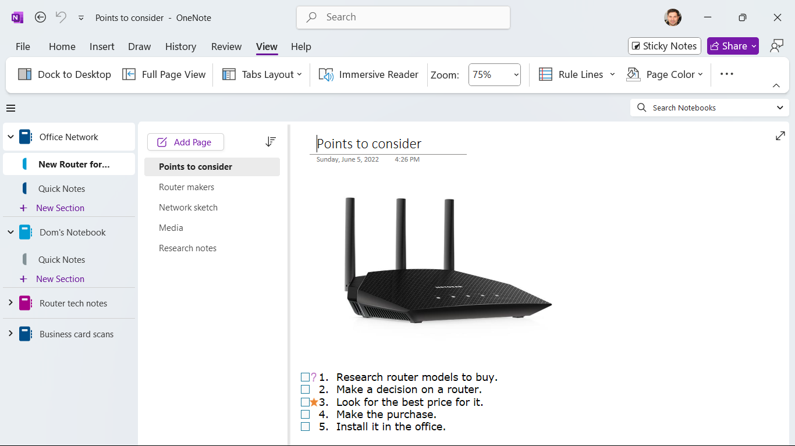Open the History menu
This screenshot has width=795, height=446.
(180, 47)
